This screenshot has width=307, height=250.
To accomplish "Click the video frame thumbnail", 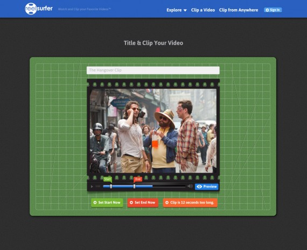I will 153,131.
